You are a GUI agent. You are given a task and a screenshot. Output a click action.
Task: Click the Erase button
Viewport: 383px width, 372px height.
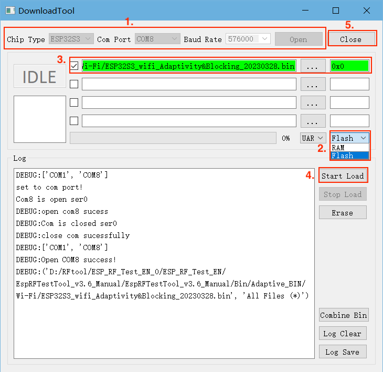coord(343,213)
